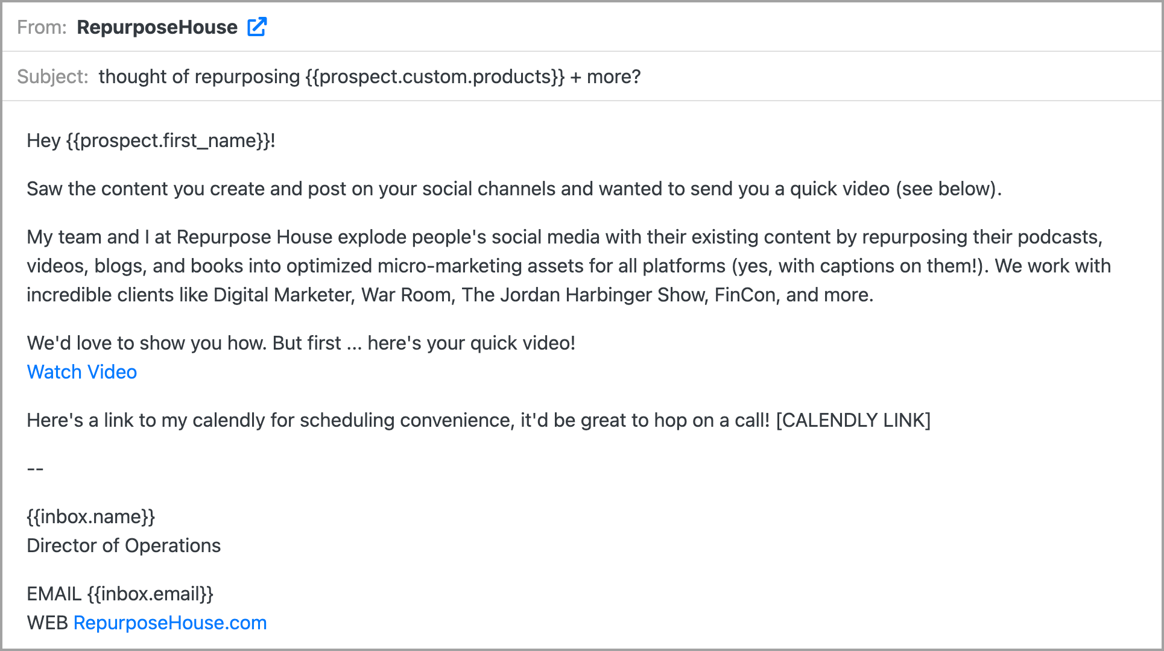
Task: Select the {{prospect.custom.products}} variable in subject
Action: [x=435, y=77]
